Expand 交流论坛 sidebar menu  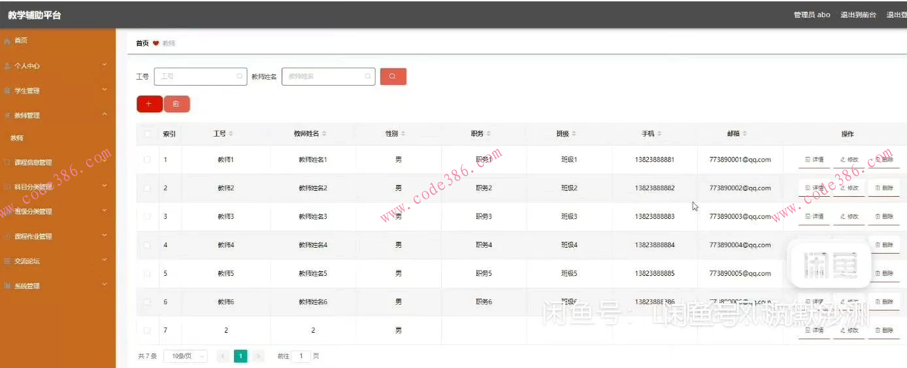pyautogui.click(x=58, y=261)
